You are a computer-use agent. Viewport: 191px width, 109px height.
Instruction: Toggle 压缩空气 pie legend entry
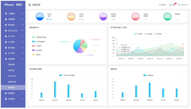[x=37, y=46]
